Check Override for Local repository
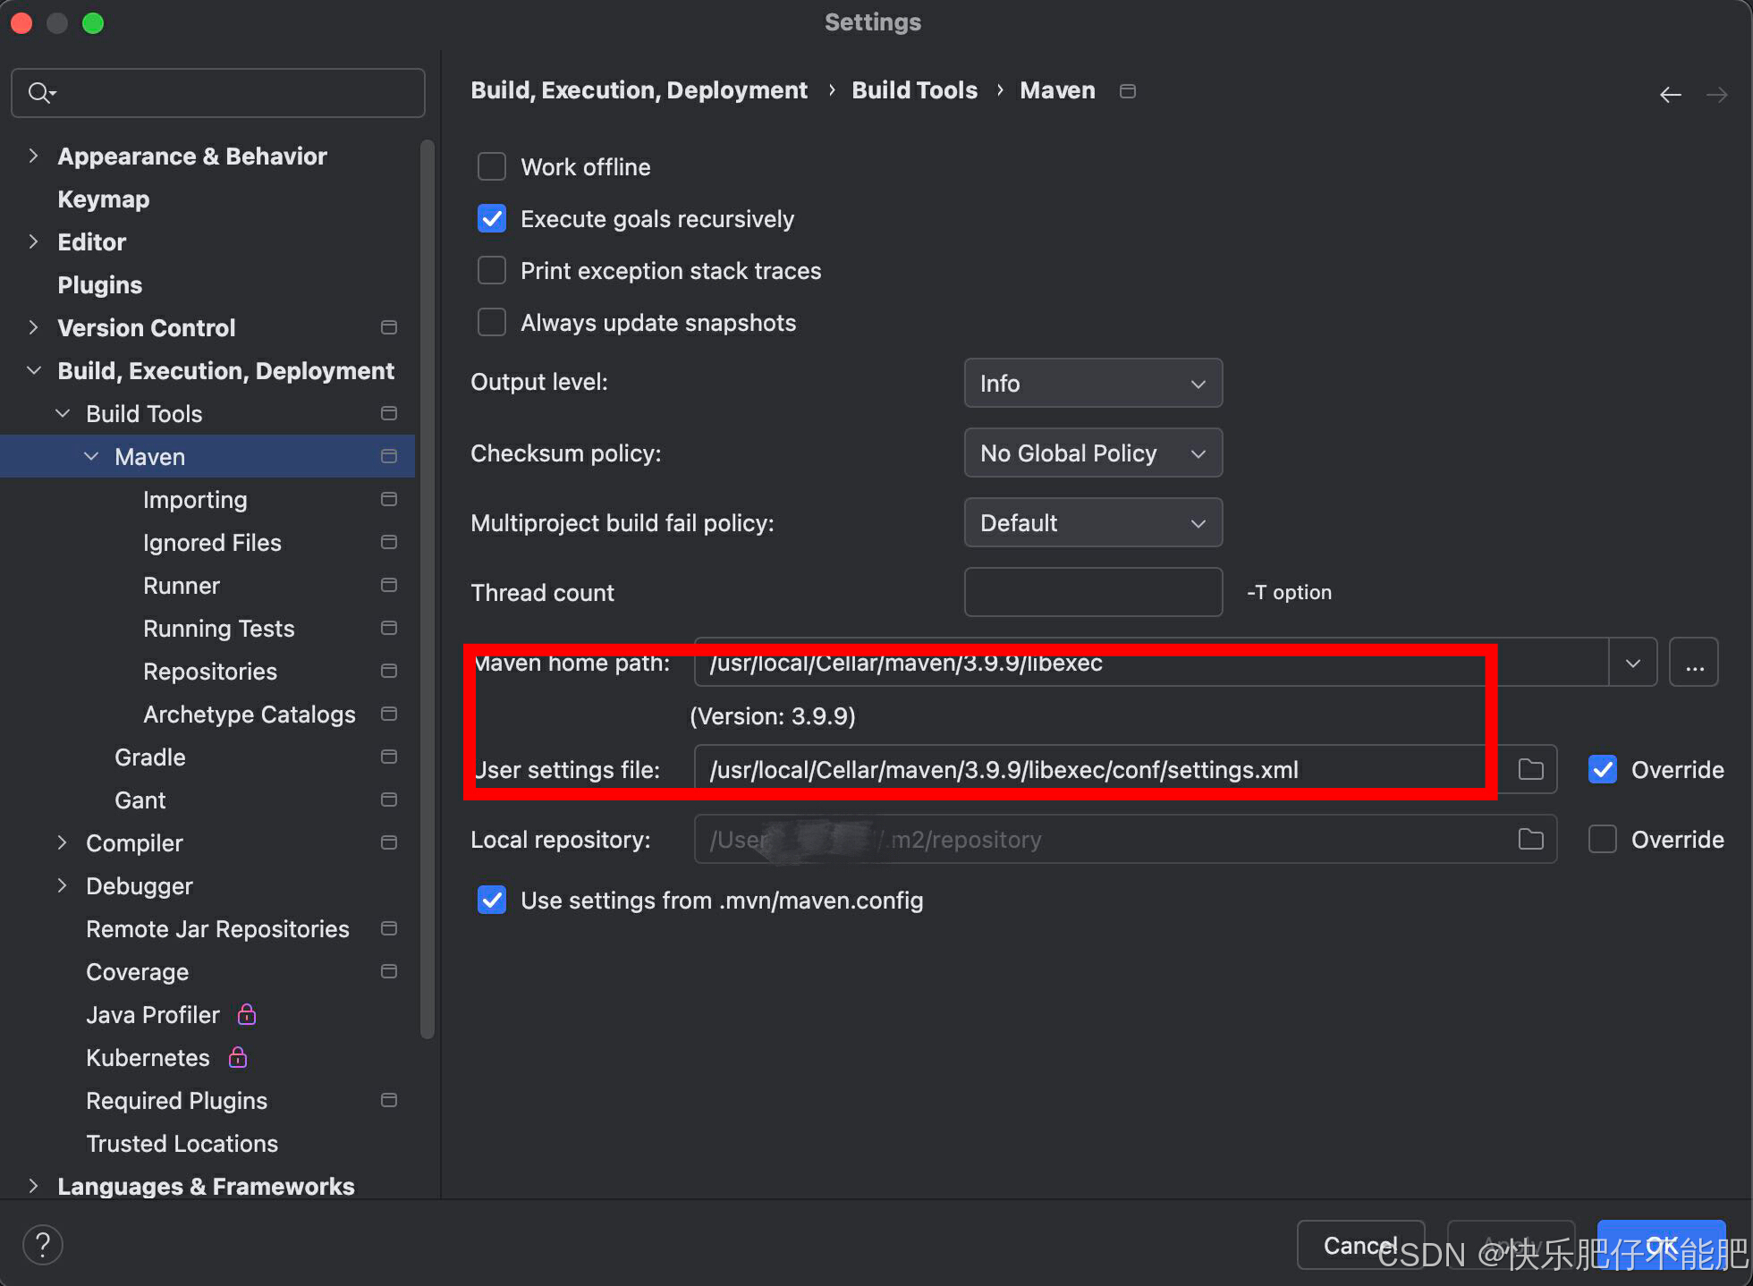The image size is (1753, 1286). (1602, 839)
